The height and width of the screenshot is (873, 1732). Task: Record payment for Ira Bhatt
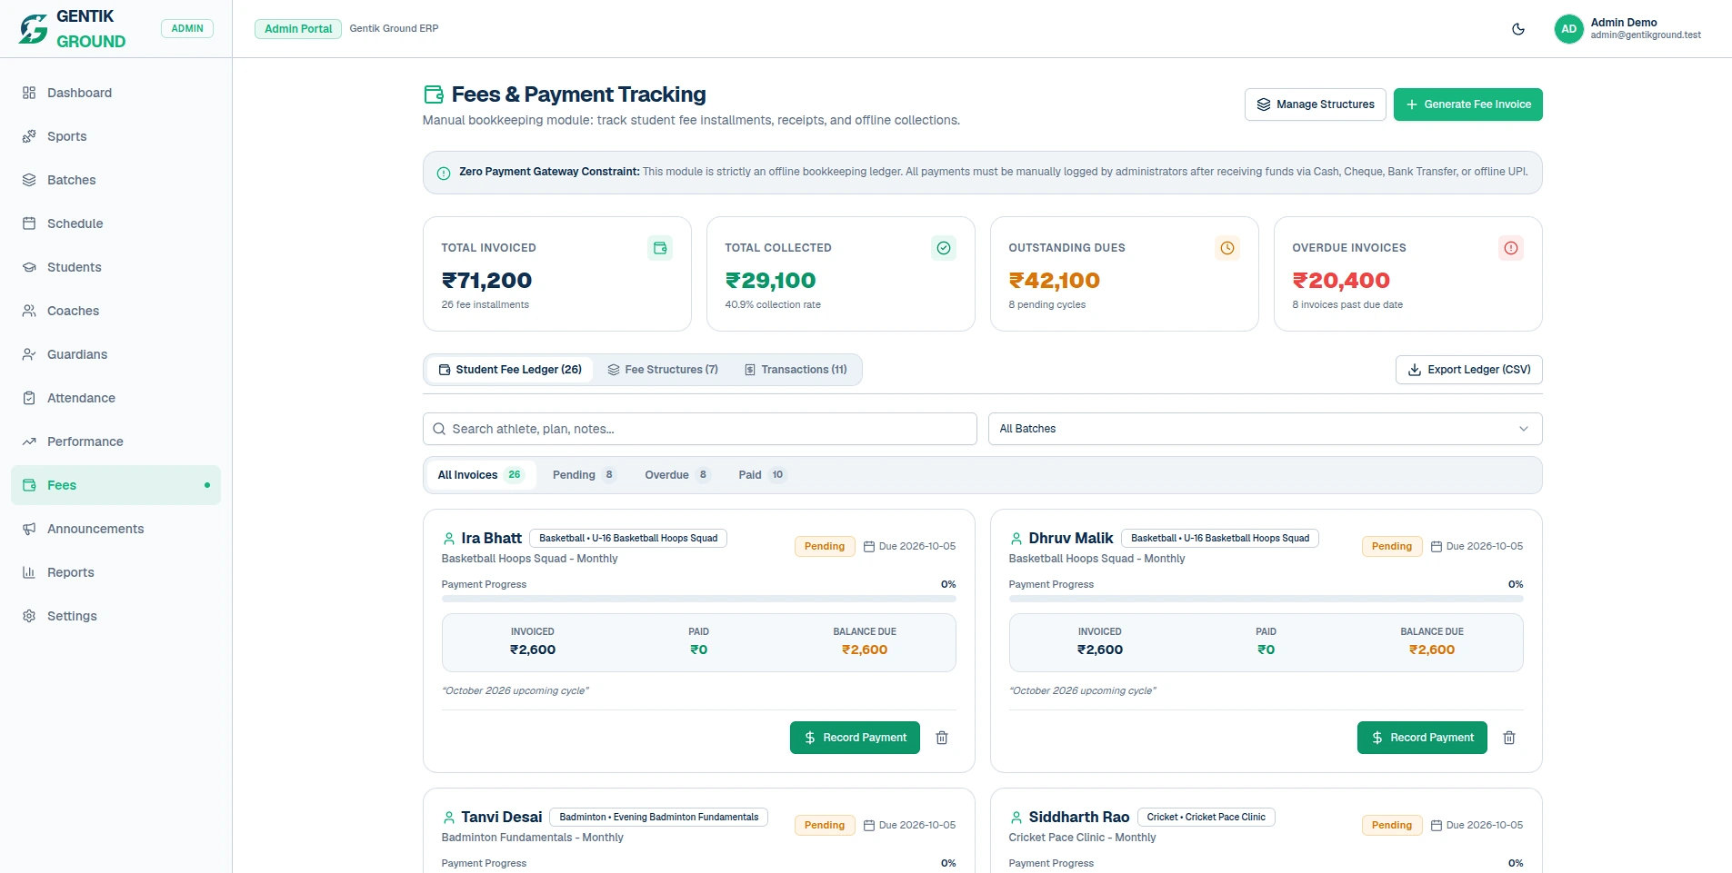point(855,738)
